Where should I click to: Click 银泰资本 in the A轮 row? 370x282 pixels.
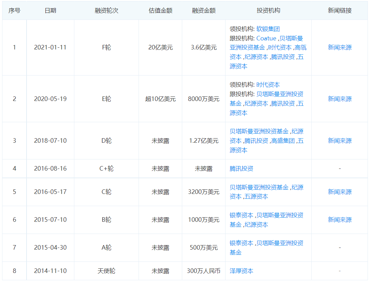click(242, 243)
